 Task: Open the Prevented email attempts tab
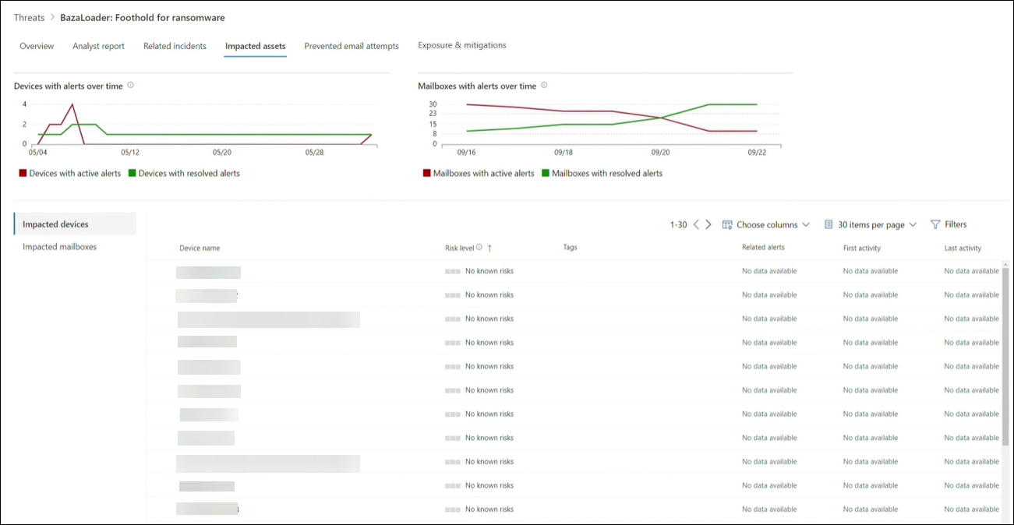[x=352, y=46]
